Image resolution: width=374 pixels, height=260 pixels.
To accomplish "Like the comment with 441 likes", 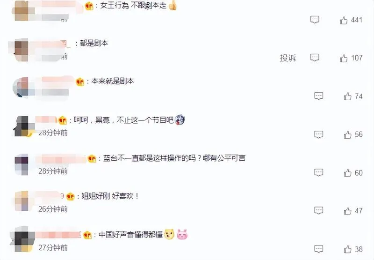I will 344,20.
